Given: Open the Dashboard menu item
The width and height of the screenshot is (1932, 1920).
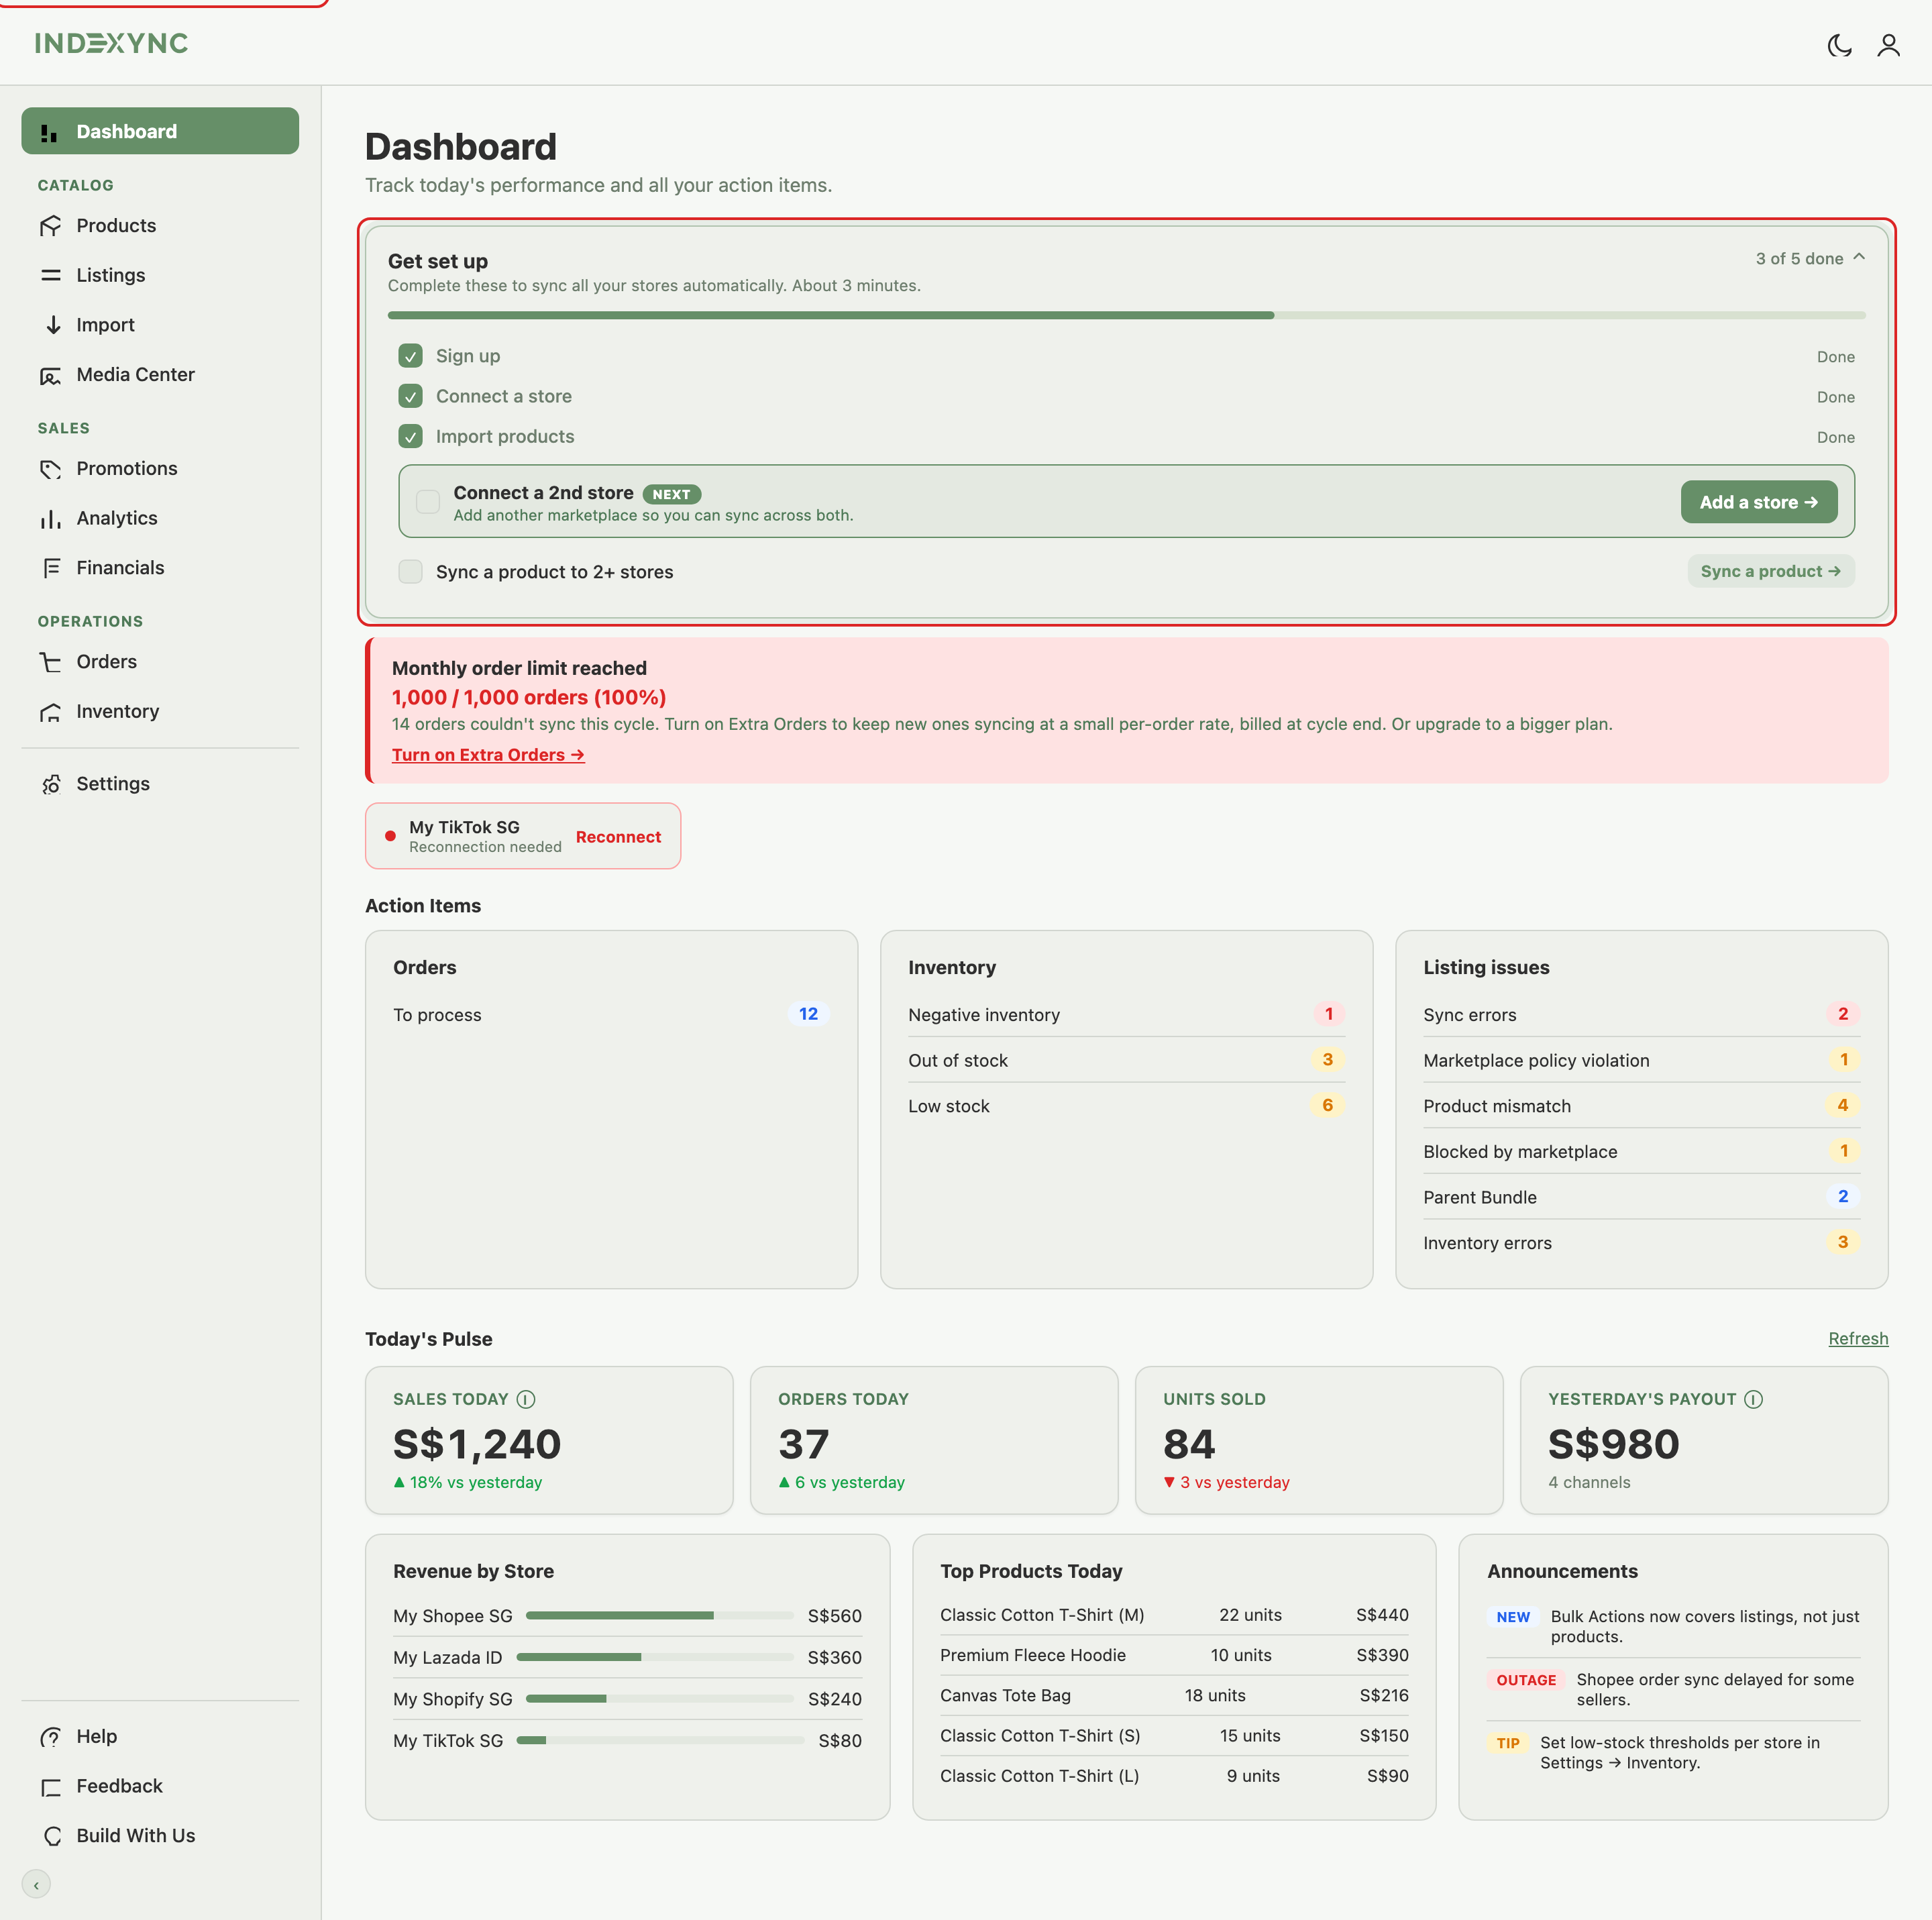Looking at the screenshot, I should click(x=160, y=131).
